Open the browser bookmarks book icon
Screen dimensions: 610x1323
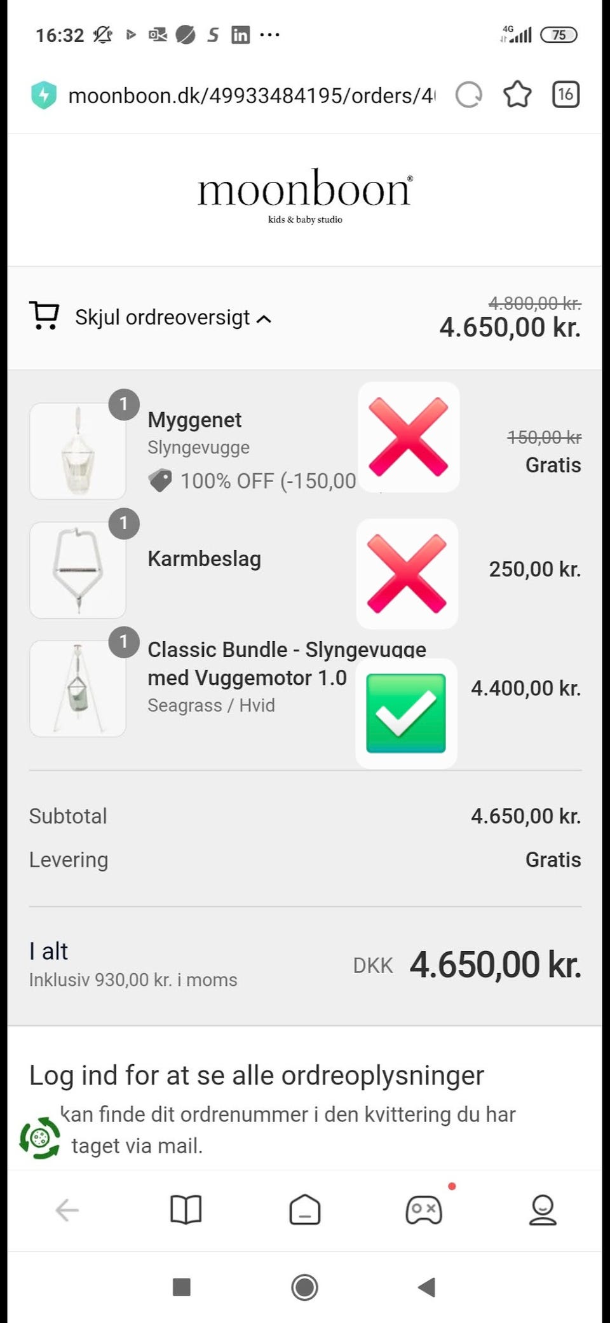click(186, 1210)
